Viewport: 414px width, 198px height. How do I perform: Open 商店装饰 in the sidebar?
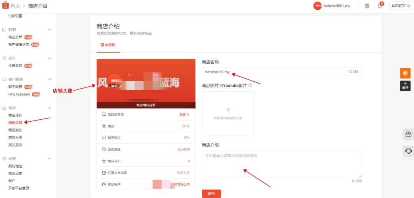(x=15, y=130)
